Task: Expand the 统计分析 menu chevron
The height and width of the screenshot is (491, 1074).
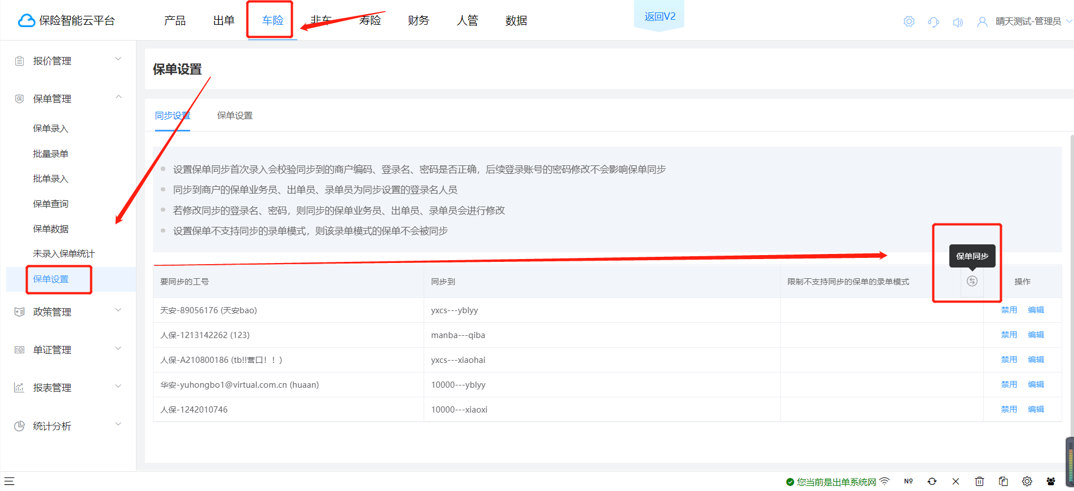Action: click(x=118, y=424)
